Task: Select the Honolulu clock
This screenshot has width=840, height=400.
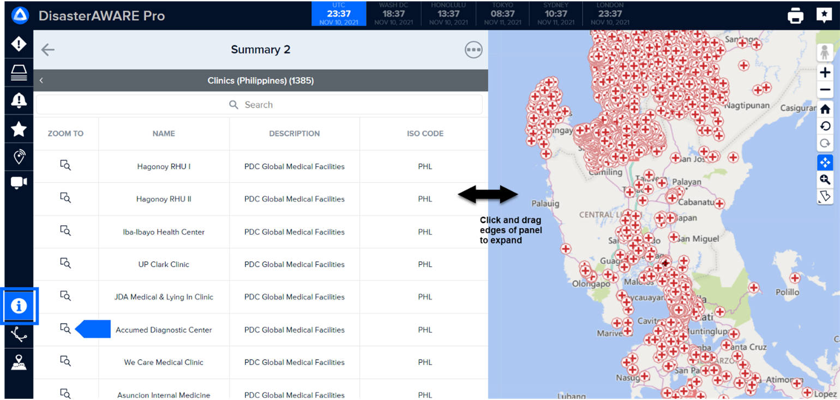Action: [x=448, y=14]
